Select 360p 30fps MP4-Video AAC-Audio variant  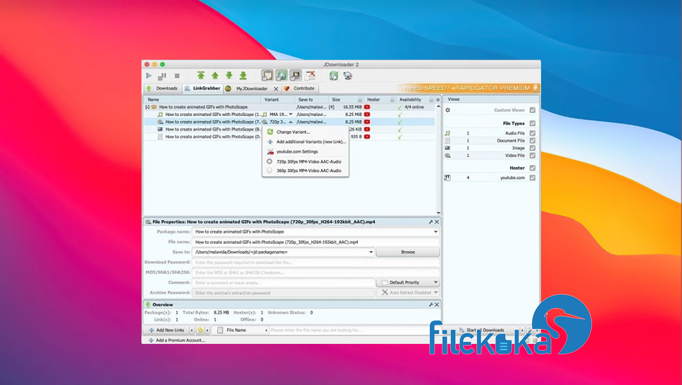[305, 170]
